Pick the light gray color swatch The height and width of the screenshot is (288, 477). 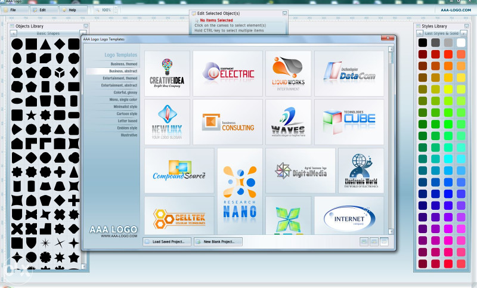(448, 42)
